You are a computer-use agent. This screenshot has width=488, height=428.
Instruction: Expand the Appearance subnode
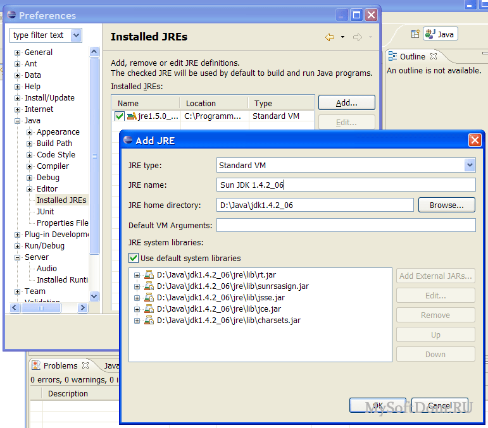[29, 132]
